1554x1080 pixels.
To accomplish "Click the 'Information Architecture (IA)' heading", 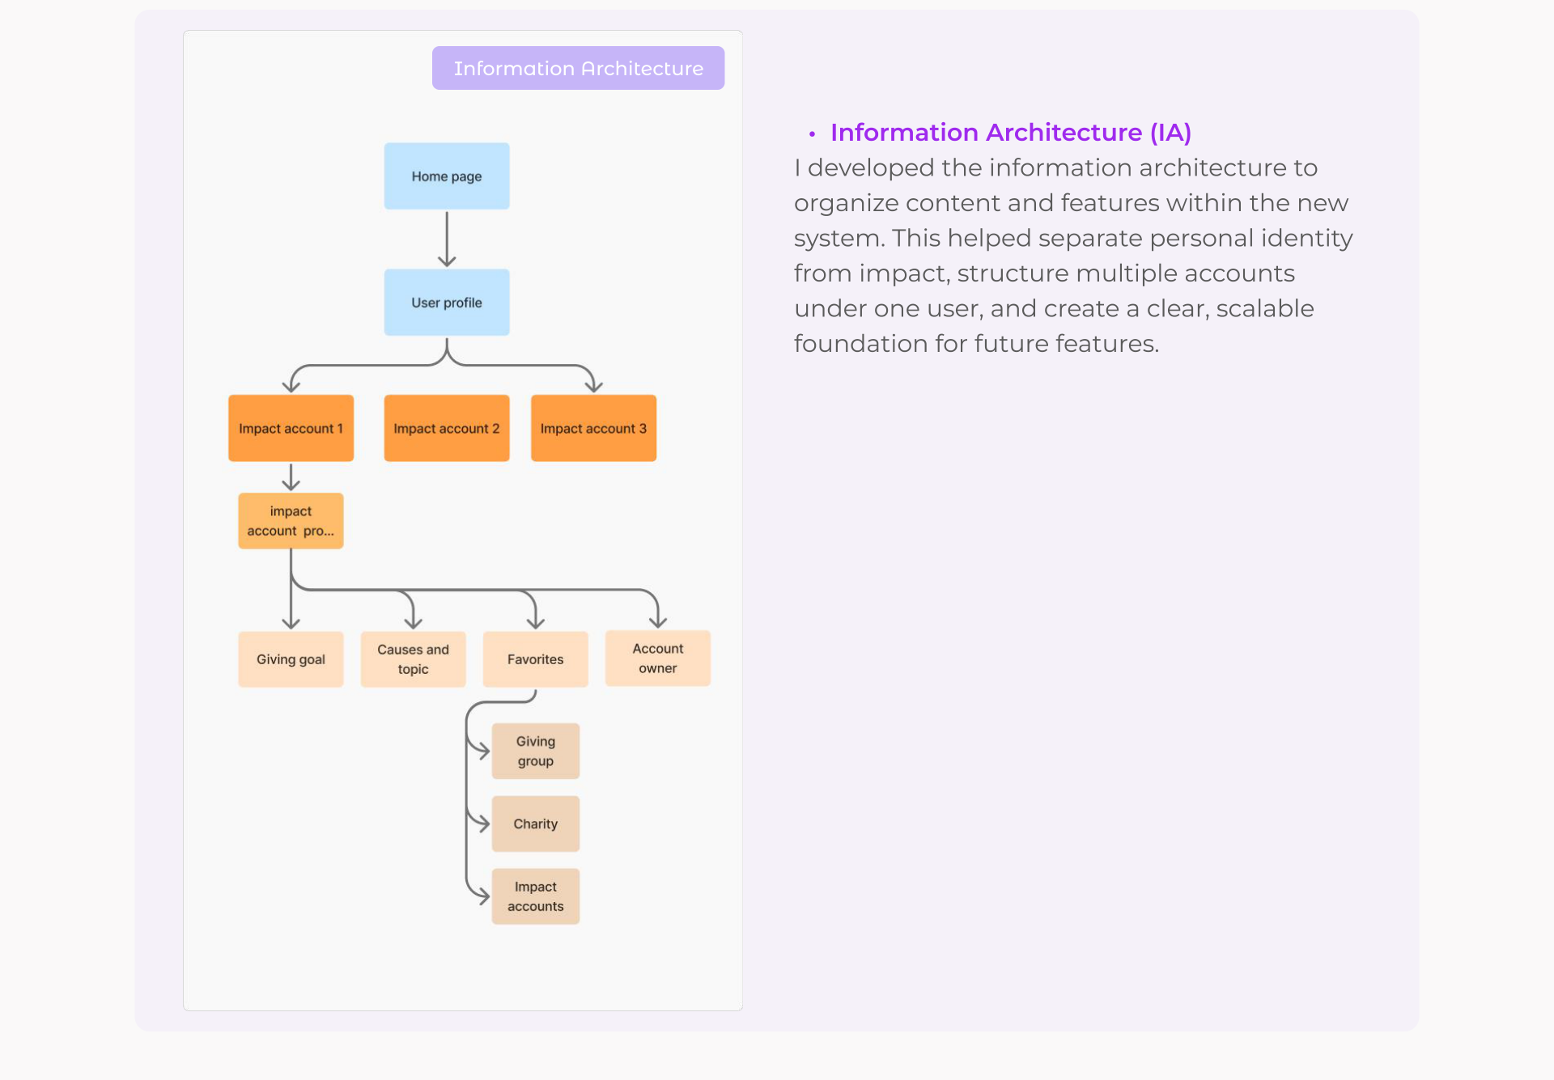I will tap(1011, 132).
